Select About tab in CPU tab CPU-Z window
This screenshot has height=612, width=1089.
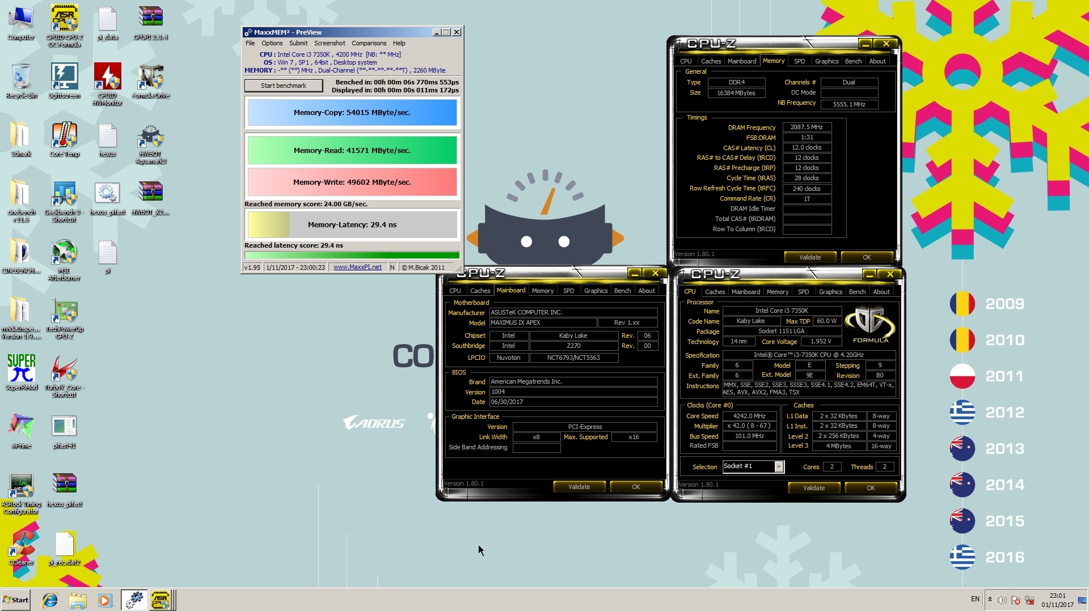point(881,292)
